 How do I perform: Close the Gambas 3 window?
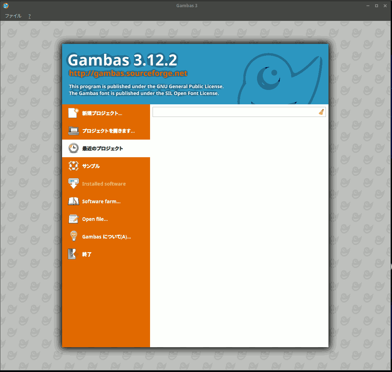[385, 6]
